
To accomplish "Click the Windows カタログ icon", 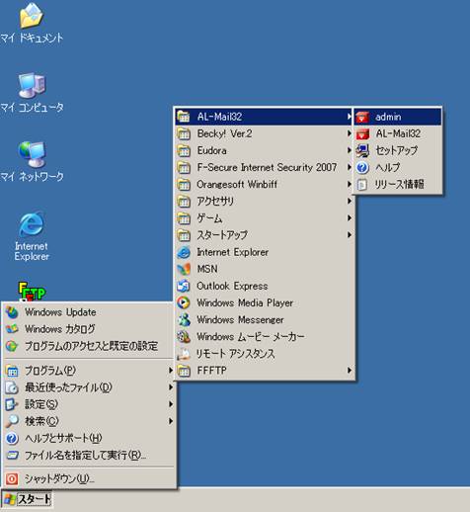I will coord(12,329).
